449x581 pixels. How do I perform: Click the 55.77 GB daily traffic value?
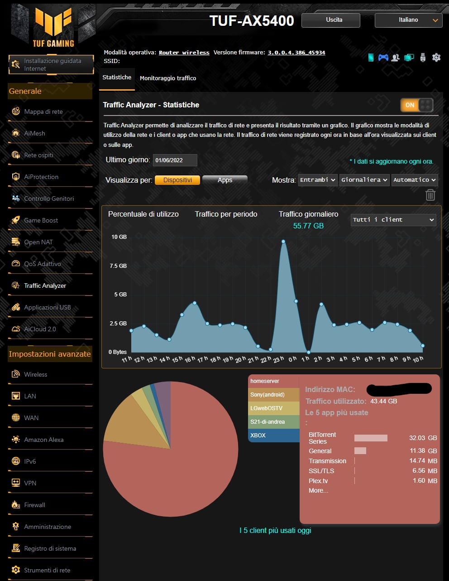(x=308, y=226)
